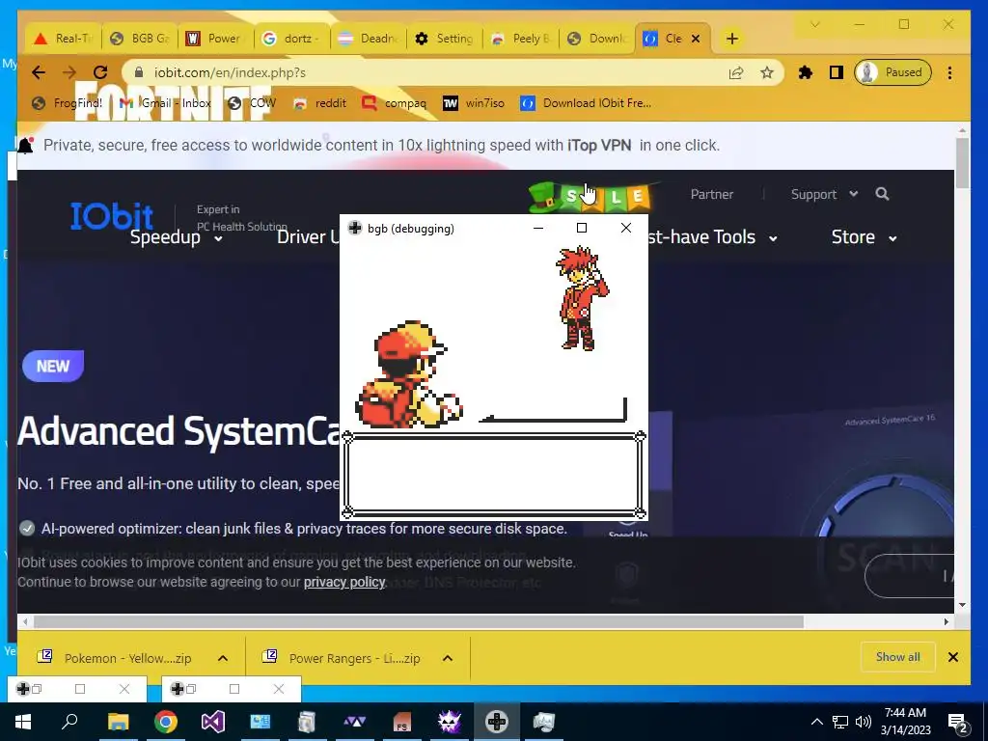Open the compaq bookmark

[x=395, y=102]
